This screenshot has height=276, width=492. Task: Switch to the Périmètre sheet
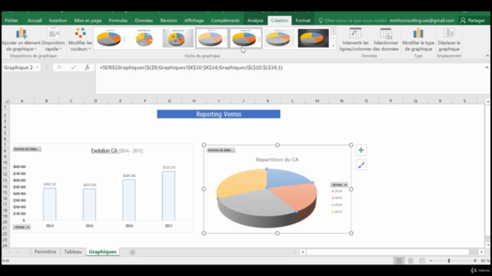45,252
